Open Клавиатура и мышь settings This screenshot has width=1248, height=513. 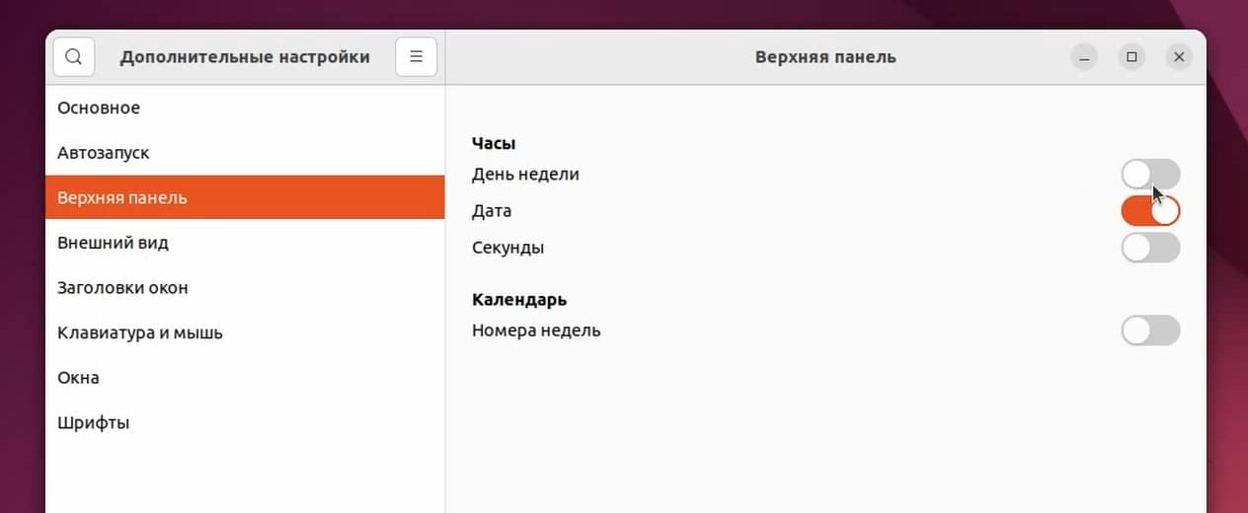click(x=245, y=332)
